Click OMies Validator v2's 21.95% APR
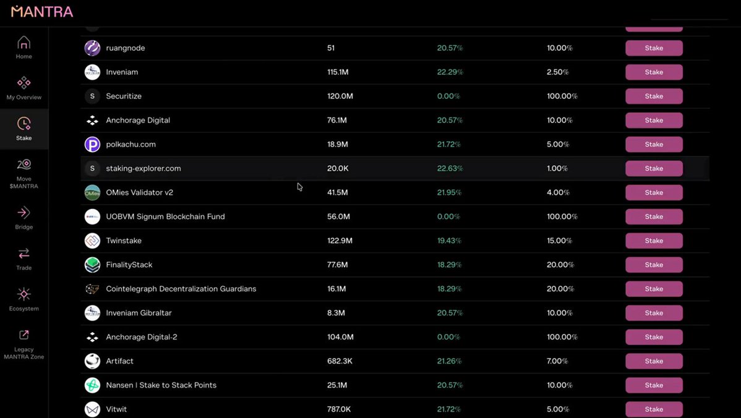Screen dimensions: 741x418 point(450,192)
